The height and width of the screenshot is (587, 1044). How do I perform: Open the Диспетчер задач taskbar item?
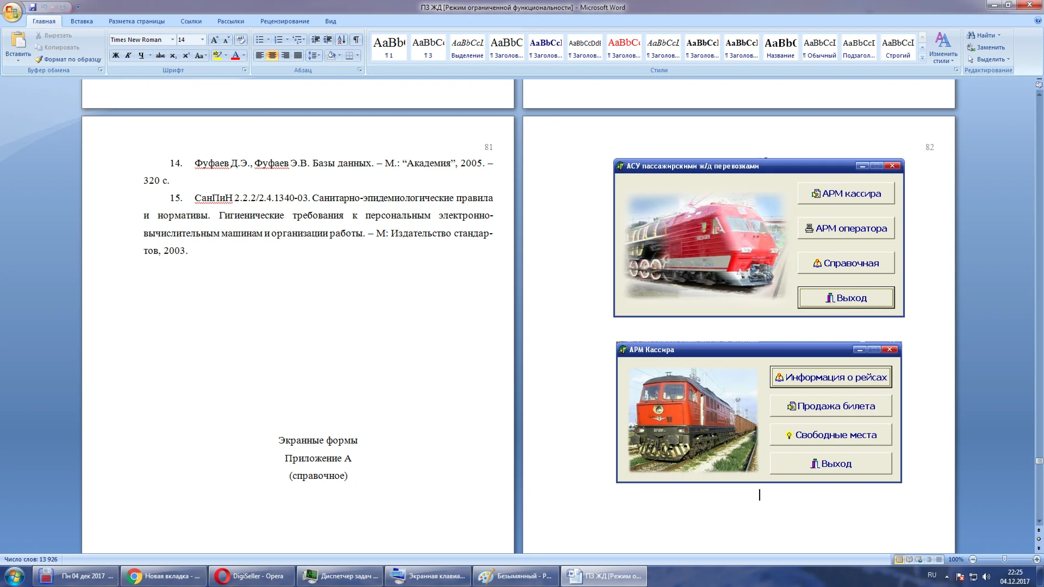click(340, 576)
